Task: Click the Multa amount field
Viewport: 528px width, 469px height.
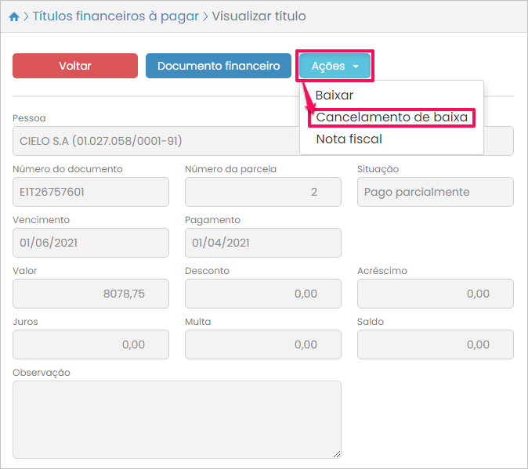Action: coord(263,345)
